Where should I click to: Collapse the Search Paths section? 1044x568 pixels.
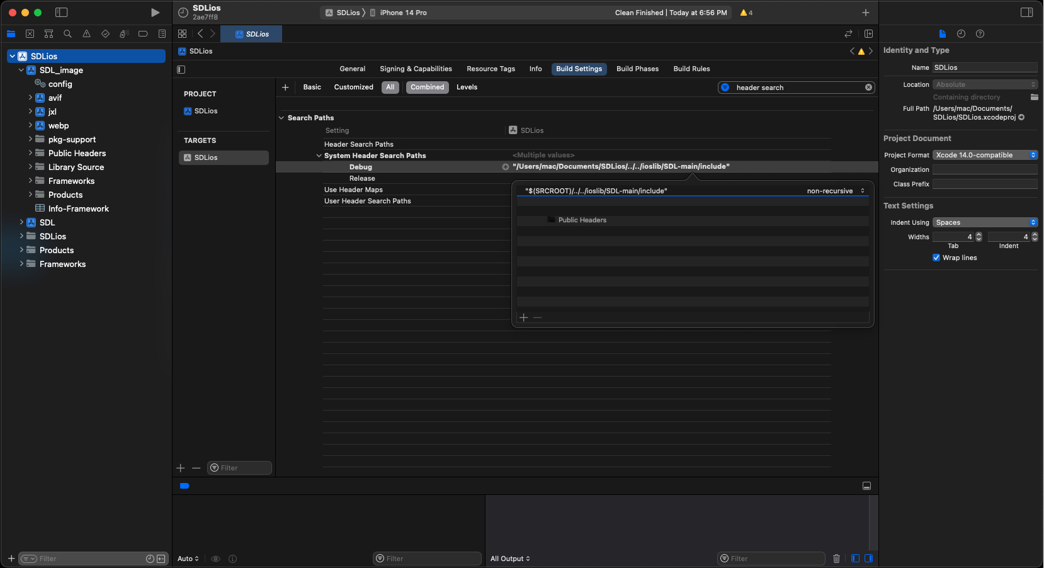[281, 118]
